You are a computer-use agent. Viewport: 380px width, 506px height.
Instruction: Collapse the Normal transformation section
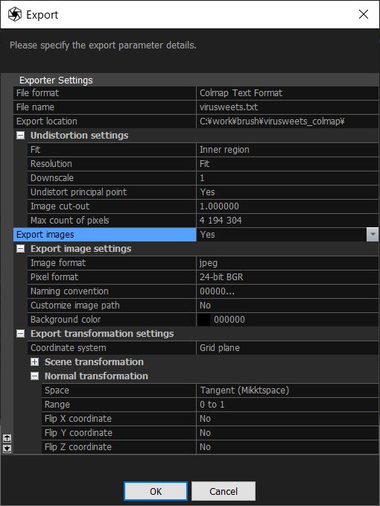click(x=34, y=376)
